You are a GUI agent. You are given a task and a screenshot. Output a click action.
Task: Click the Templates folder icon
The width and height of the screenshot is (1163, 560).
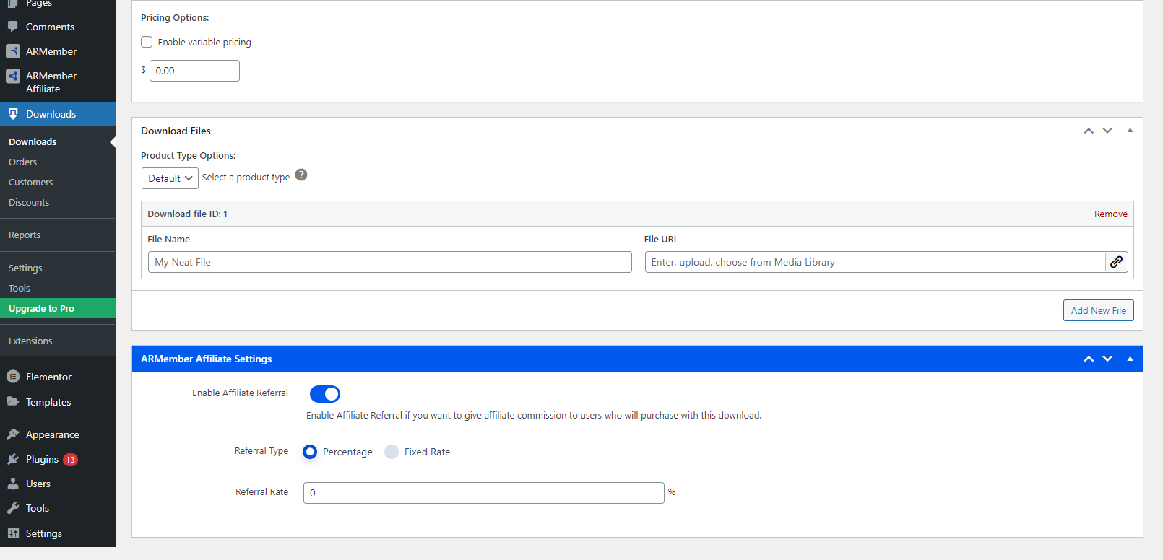coord(13,401)
